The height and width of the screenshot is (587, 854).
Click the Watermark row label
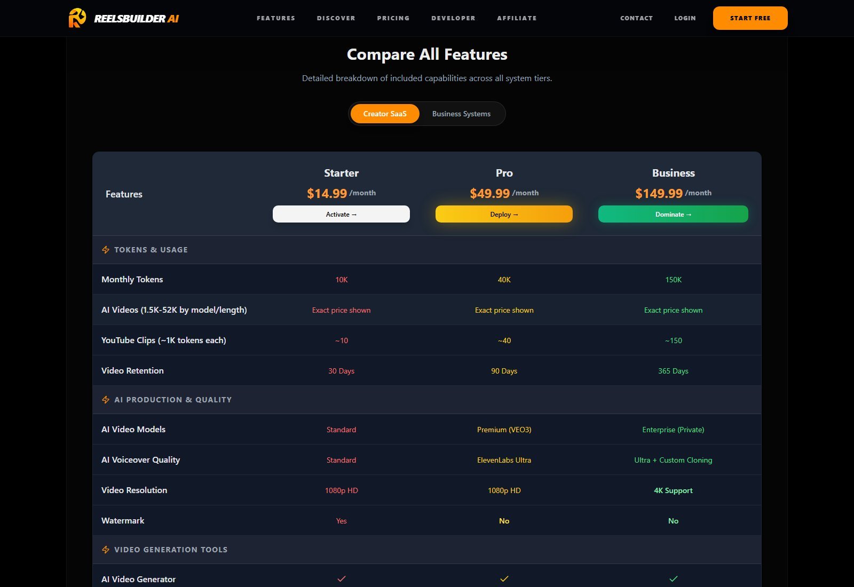tap(123, 520)
